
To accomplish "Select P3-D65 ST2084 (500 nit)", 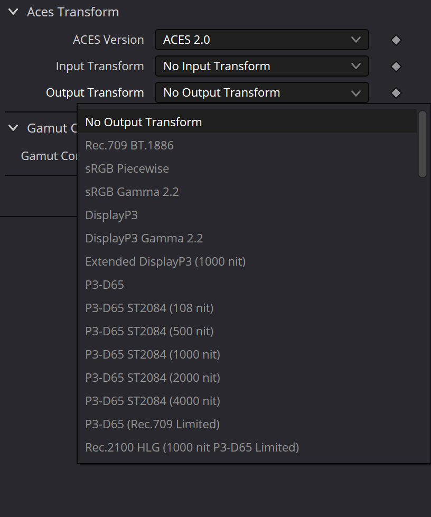I will click(x=247, y=331).
